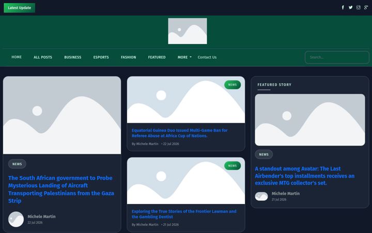The height and width of the screenshot is (233, 372).
Task: Open the South African government aircraft article
Action: pyautogui.click(x=61, y=190)
